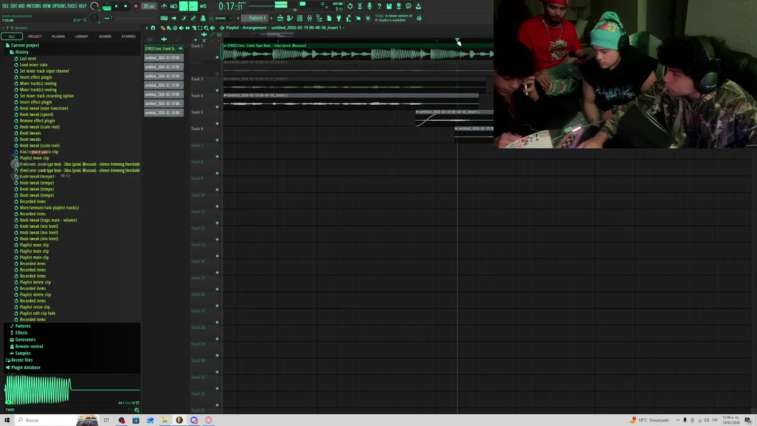Image resolution: width=757 pixels, height=426 pixels.
Task: Click the help question mark icon
Action: coord(379,6)
